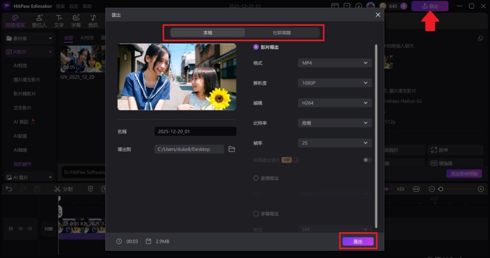Open the 幀率 dropdown showing 25

coord(335,143)
